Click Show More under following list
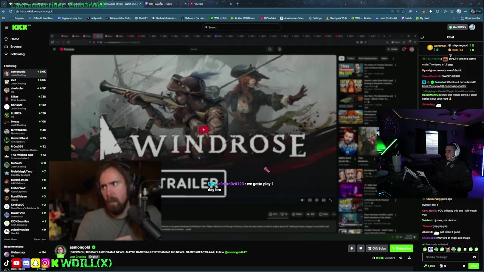 tap(10, 239)
